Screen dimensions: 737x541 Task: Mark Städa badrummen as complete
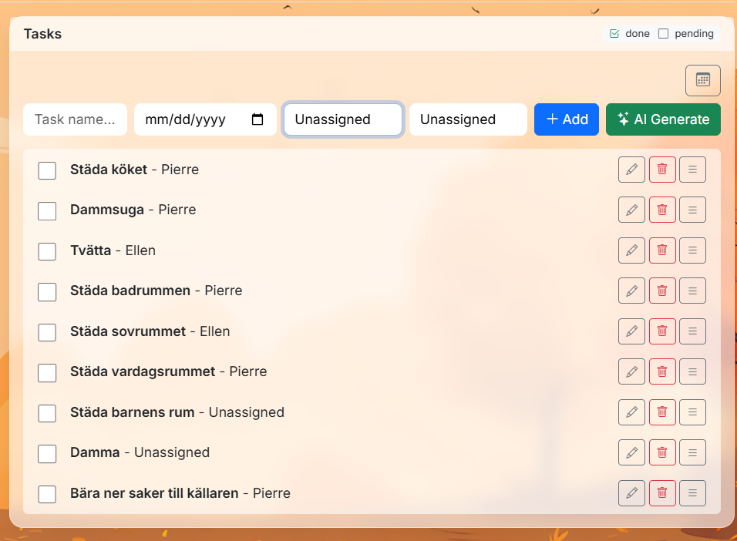coord(47,291)
